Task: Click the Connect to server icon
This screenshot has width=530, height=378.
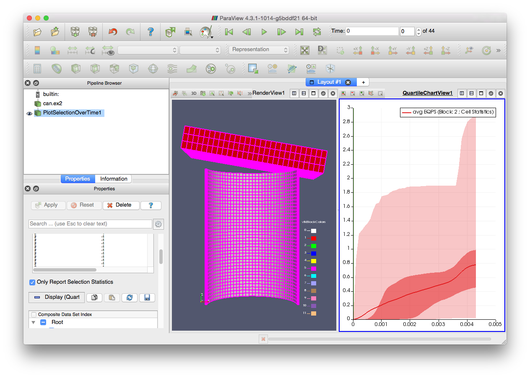Action: [75, 31]
